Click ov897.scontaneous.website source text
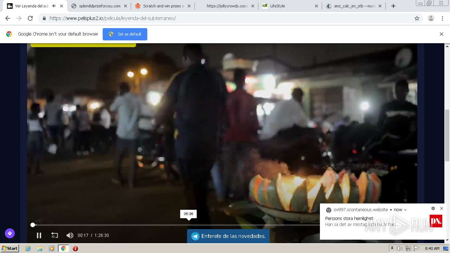This screenshot has height=253, width=450. coord(361,210)
